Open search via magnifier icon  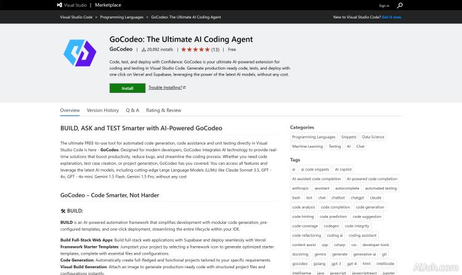click(400, 5)
